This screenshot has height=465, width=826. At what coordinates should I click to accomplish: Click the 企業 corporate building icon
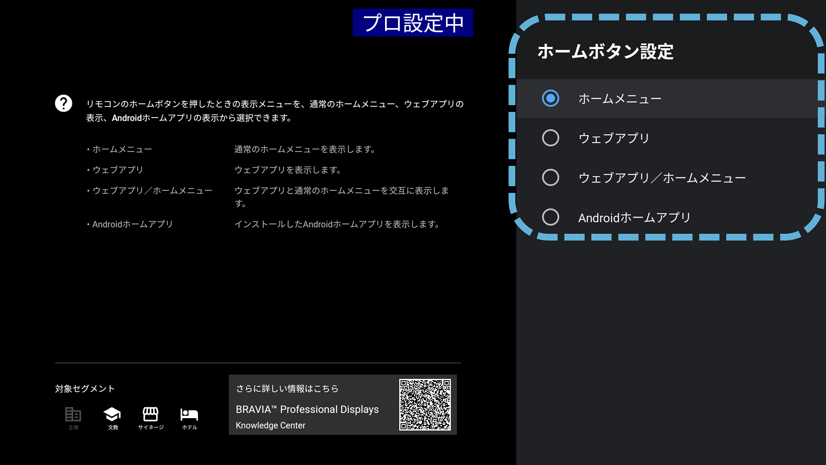click(73, 414)
